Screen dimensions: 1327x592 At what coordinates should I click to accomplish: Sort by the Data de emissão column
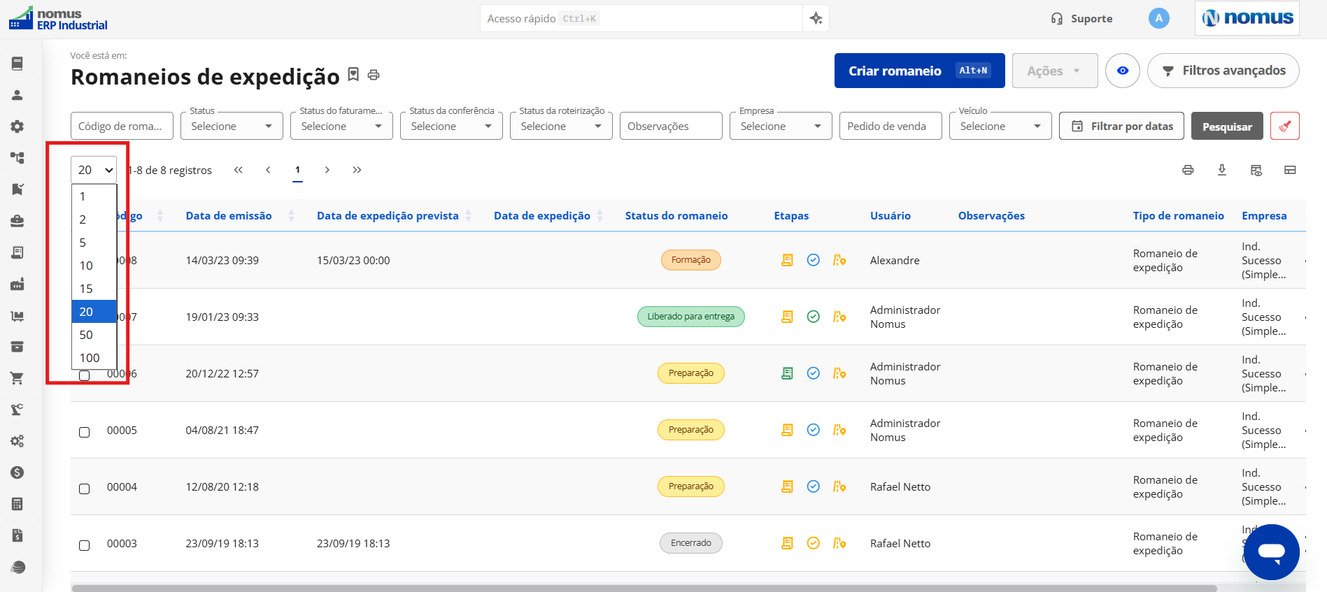[x=228, y=216]
